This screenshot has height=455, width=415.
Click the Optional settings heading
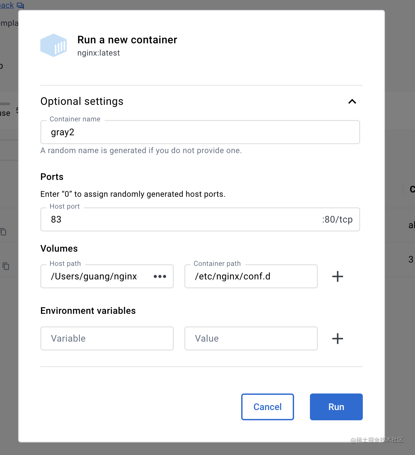82,102
